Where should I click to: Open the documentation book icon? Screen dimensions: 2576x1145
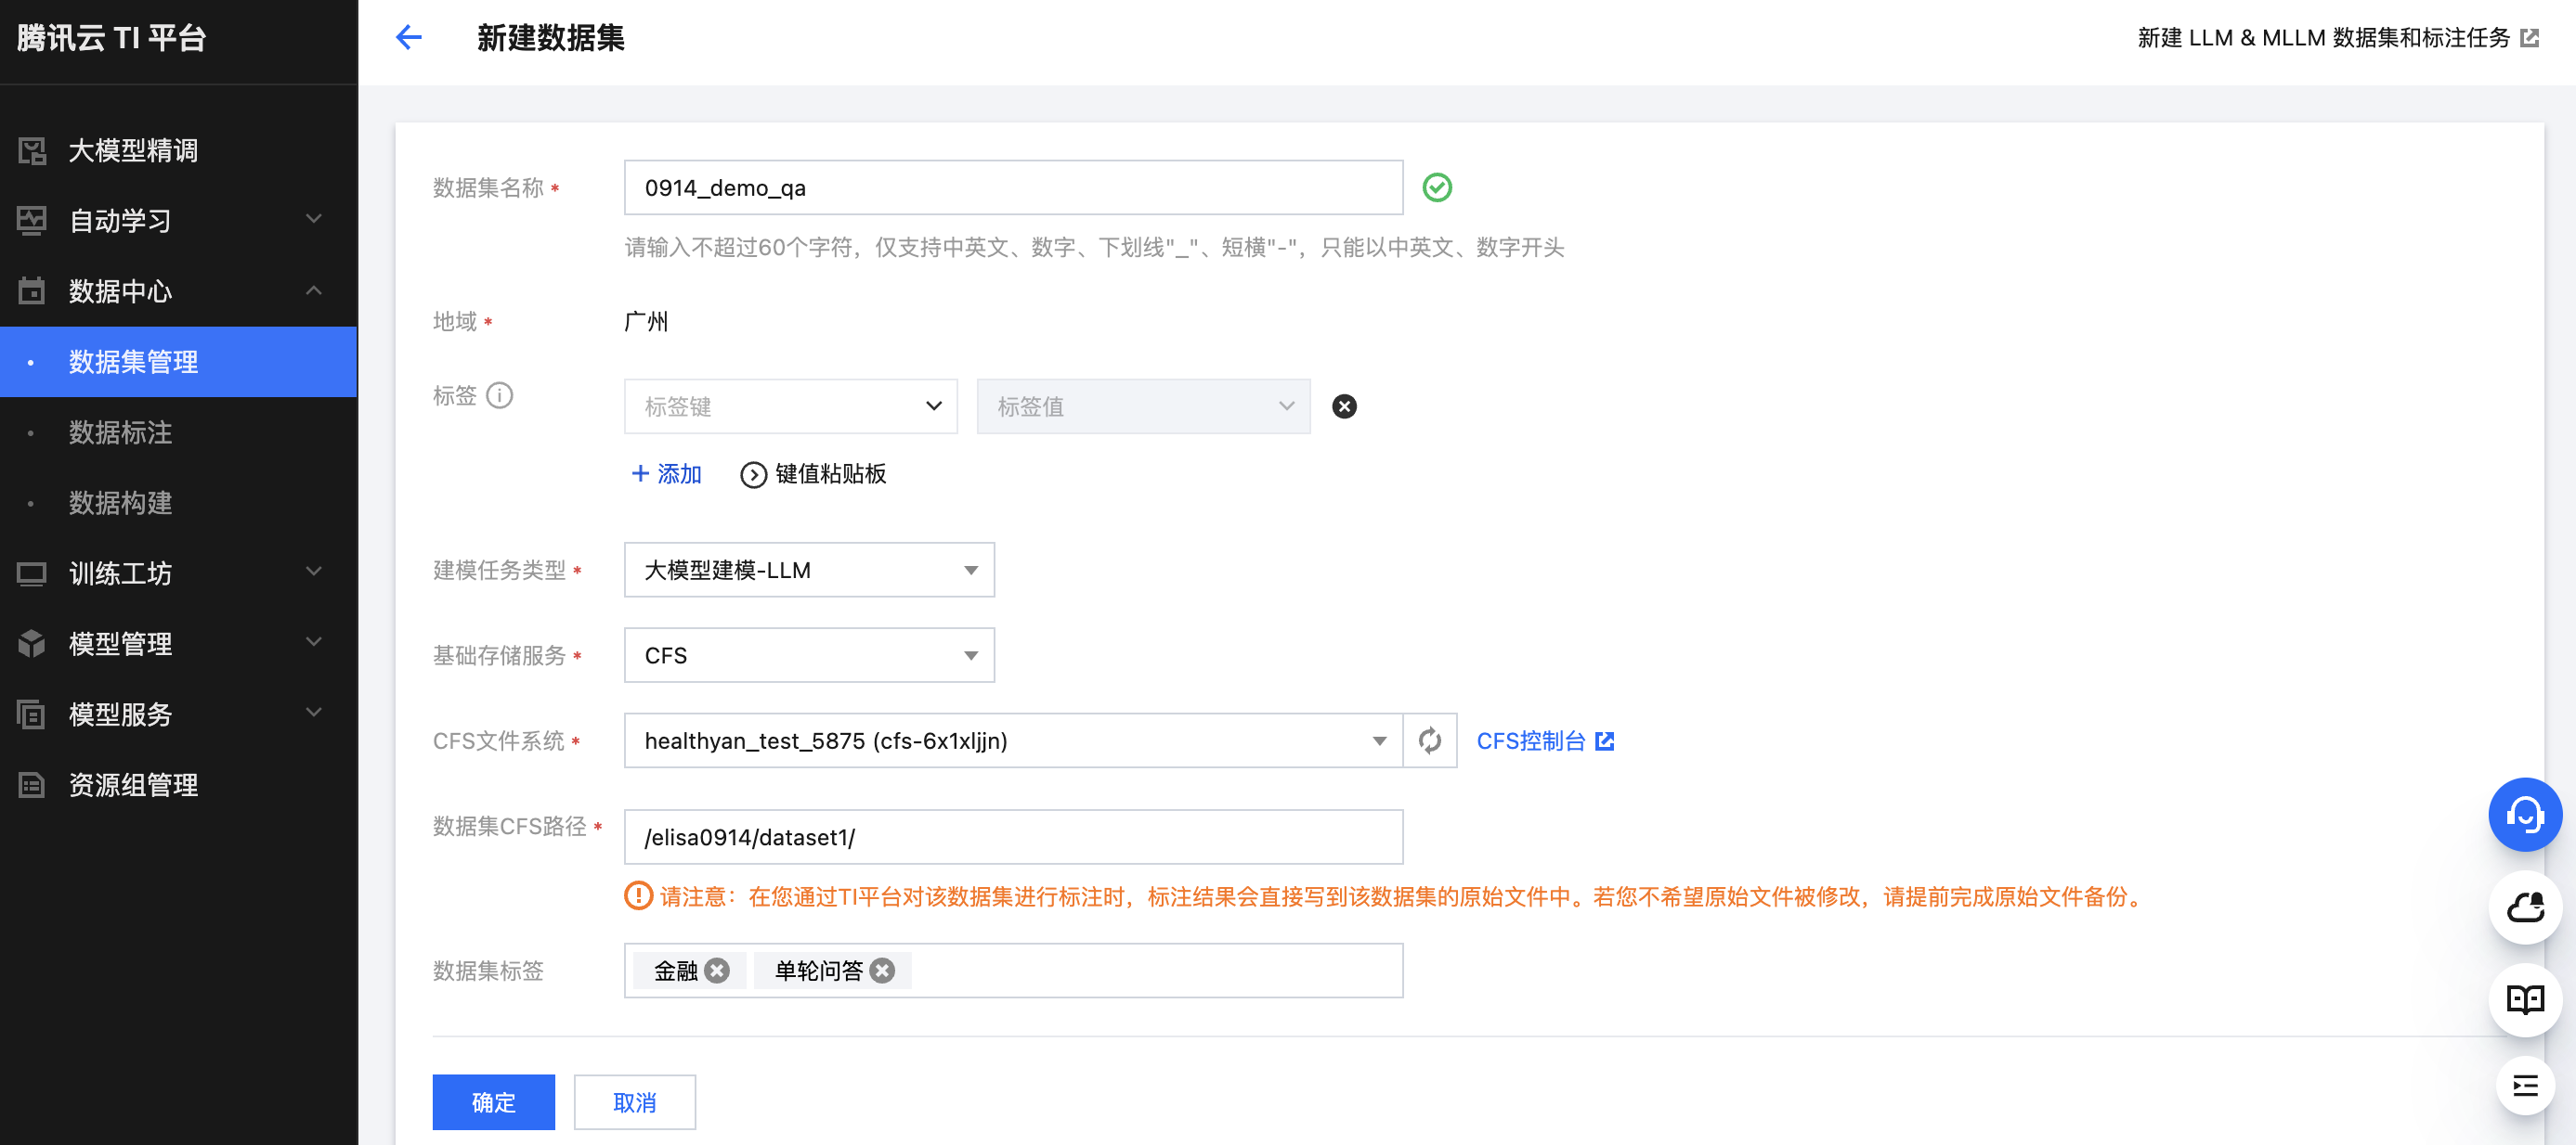pos(2525,999)
